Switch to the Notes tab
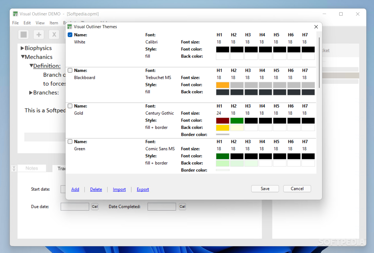The width and height of the screenshot is (374, 253). (x=32, y=168)
